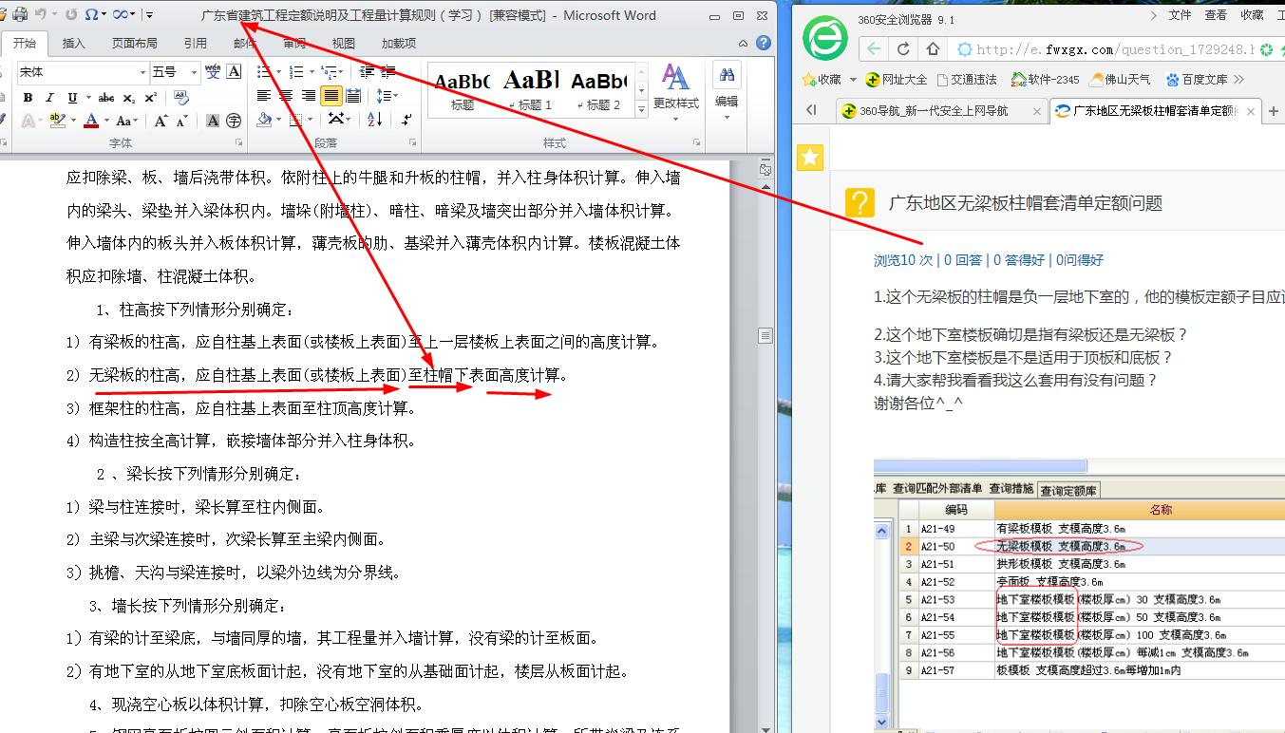
Task: Open customize quick access toolbar dropdown
Action: [x=150, y=15]
